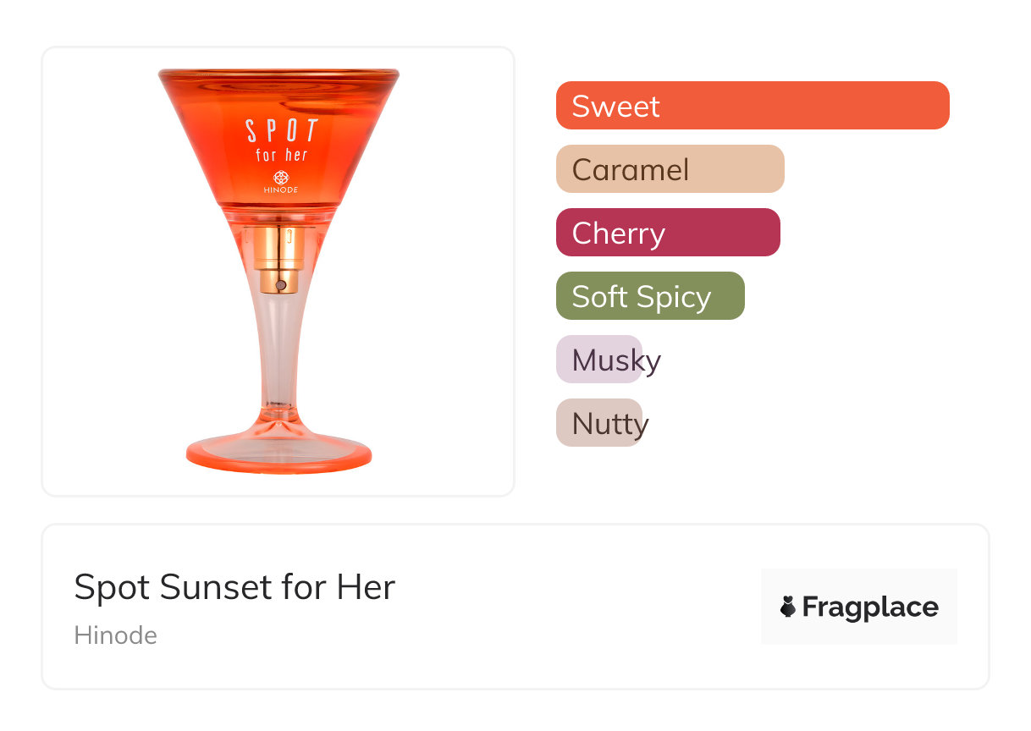Choose the Cherry accord bar
The height and width of the screenshot is (731, 1031).
[x=667, y=233]
